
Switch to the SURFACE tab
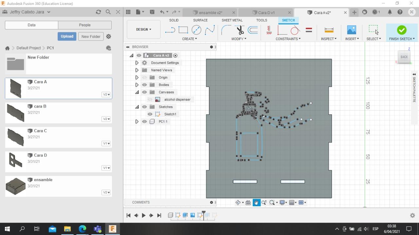click(200, 20)
